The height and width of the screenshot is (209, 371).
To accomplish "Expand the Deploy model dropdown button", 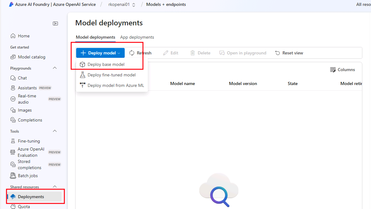I will tap(100, 53).
